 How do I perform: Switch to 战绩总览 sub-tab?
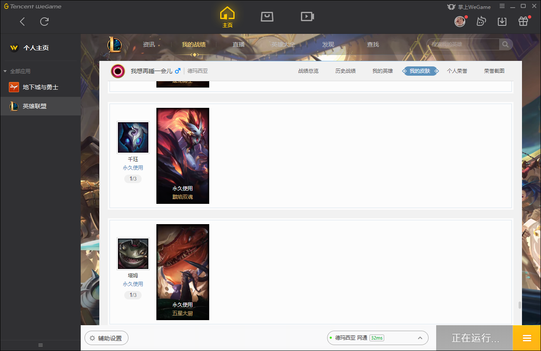308,71
